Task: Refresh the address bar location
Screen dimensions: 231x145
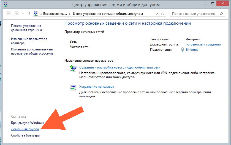Action: click(163, 14)
